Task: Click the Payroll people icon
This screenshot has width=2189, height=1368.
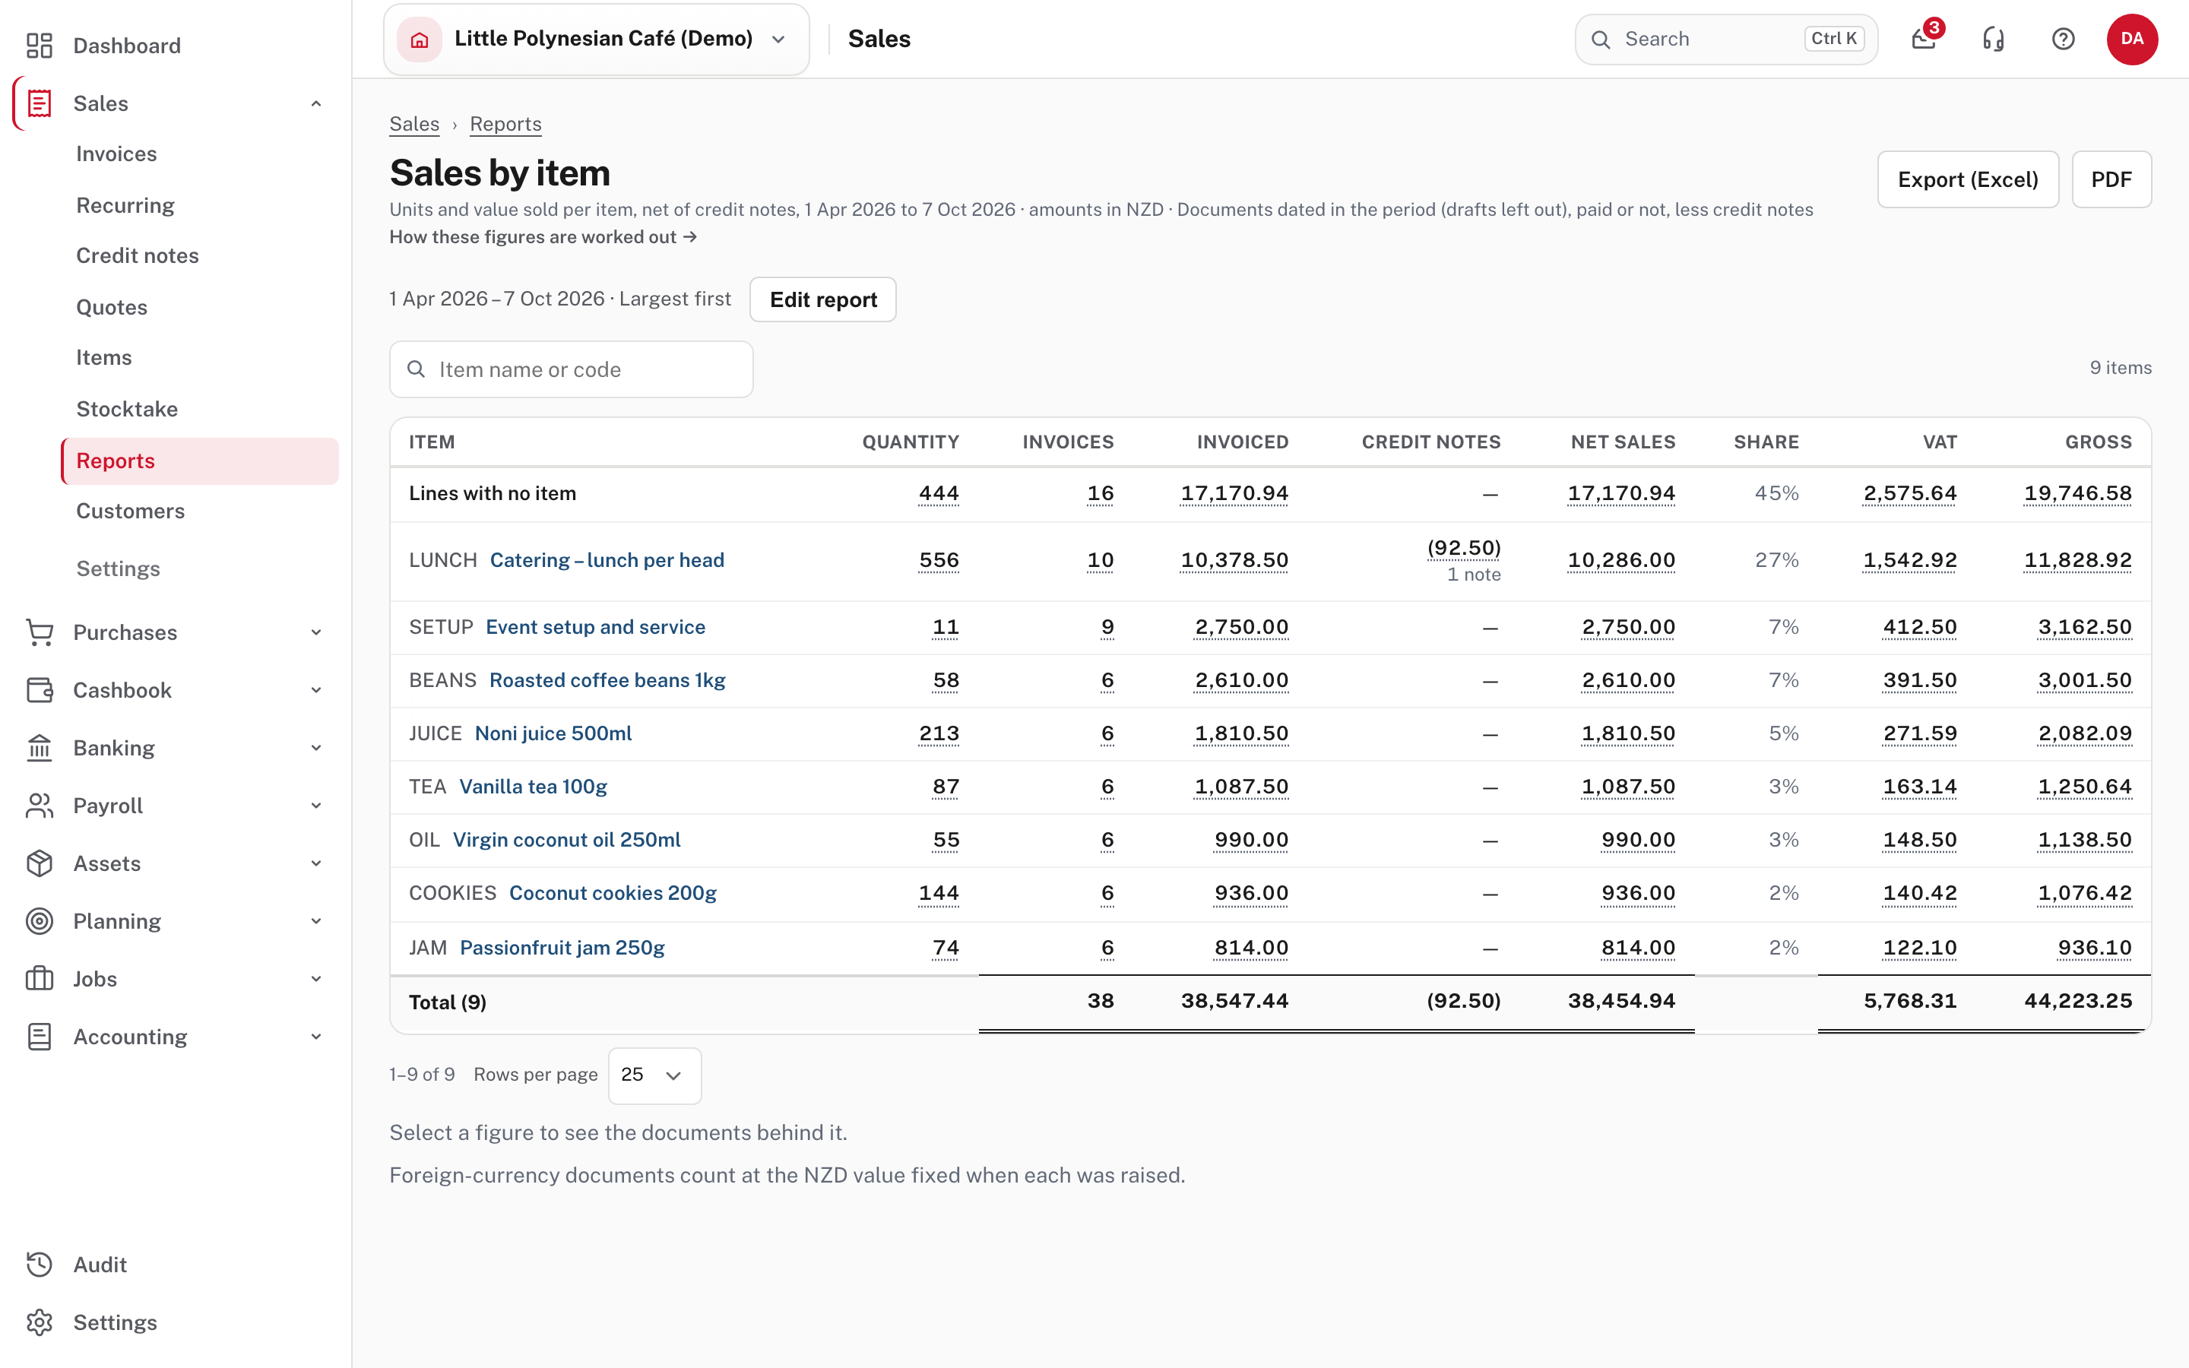Action: coord(39,806)
